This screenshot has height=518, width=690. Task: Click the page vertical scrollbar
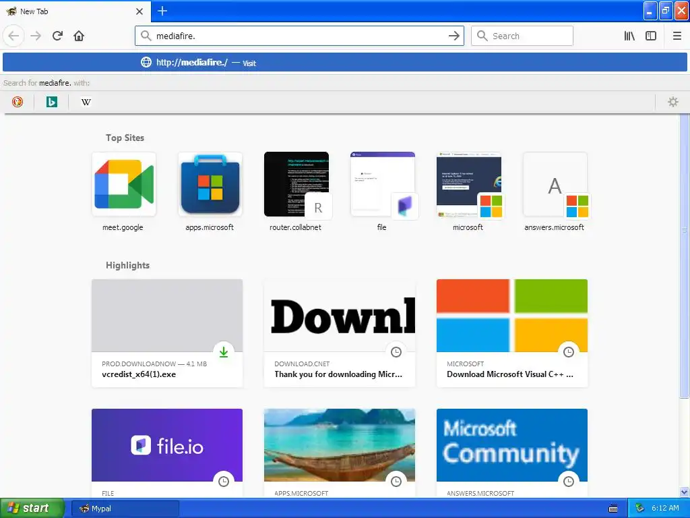coord(685,256)
